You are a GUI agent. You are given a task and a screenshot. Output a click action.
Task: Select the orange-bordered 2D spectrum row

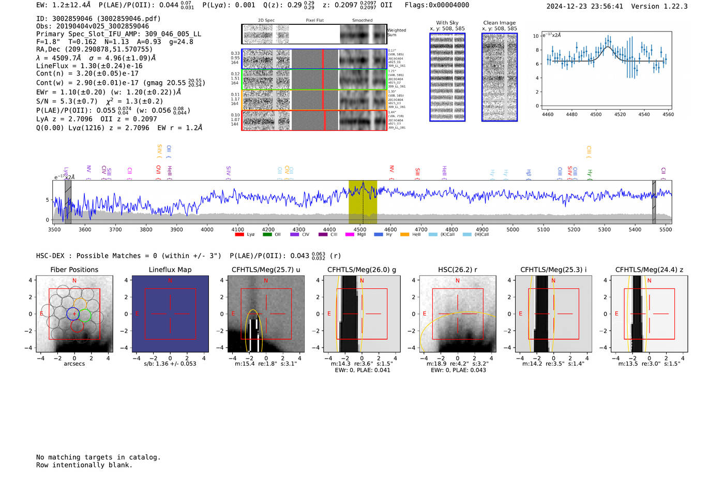point(314,100)
